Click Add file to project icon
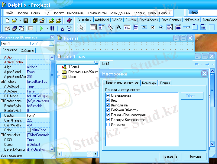This screenshot has width=217, height=164. pos(51,21)
